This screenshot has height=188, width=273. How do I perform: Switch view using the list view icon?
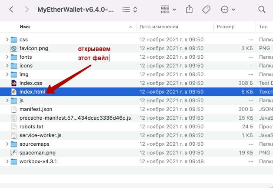click(126, 10)
